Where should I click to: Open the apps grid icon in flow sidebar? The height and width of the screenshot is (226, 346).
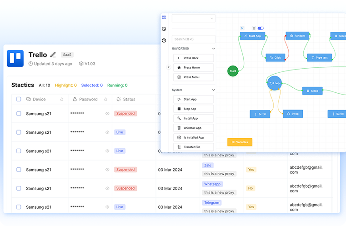coord(164,17)
